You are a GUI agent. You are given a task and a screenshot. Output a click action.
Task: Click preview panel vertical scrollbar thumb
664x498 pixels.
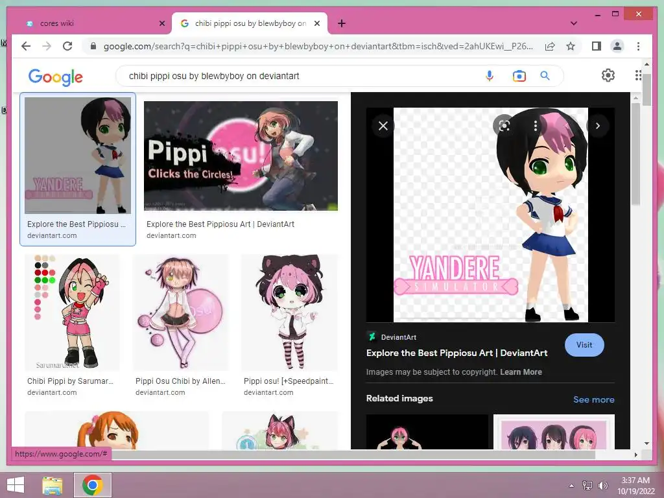635,154
